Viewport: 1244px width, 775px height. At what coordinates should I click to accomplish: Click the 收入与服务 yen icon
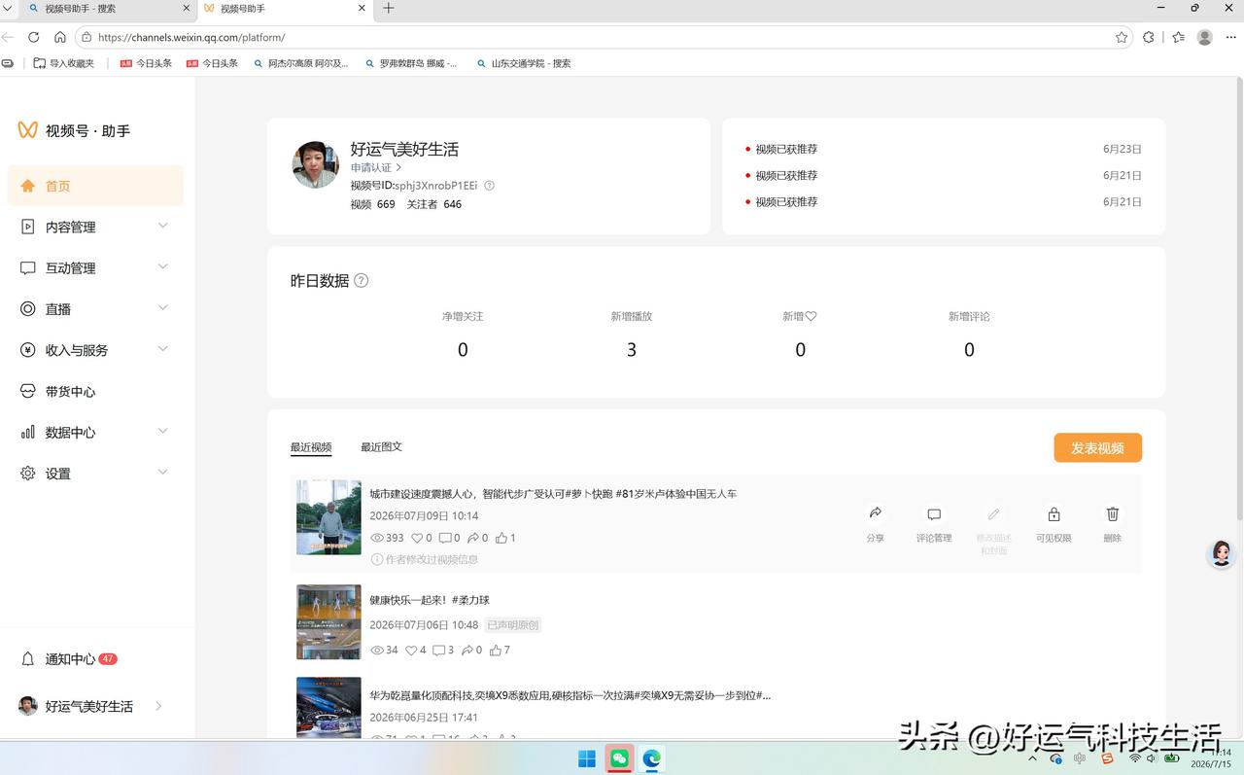tap(27, 350)
